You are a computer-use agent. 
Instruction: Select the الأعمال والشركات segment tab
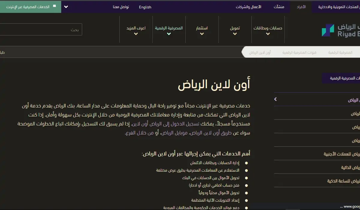pyautogui.click(x=248, y=7)
